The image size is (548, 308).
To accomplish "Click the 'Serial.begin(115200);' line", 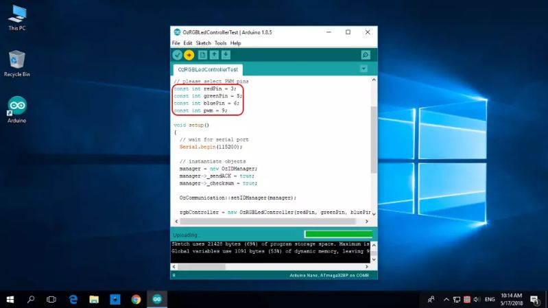I will [211, 147].
